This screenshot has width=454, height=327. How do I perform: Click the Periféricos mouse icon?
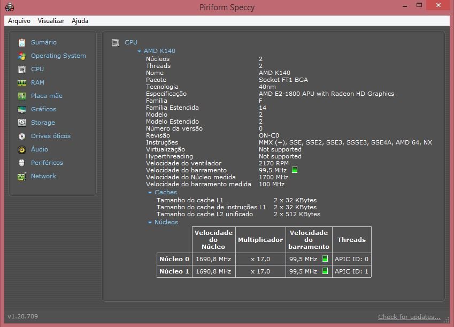(x=22, y=163)
